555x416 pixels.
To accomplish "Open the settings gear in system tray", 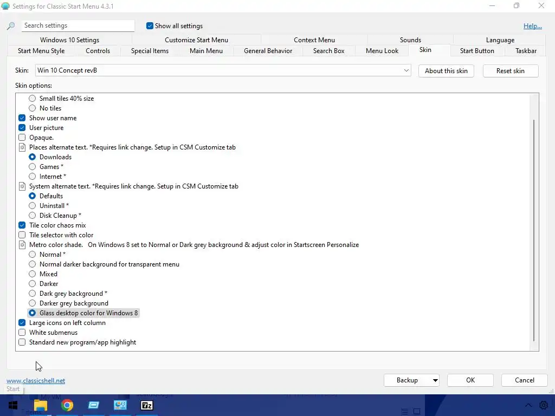I will (544, 405).
